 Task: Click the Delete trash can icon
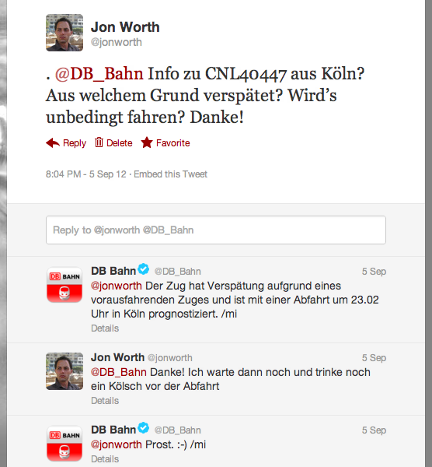99,142
